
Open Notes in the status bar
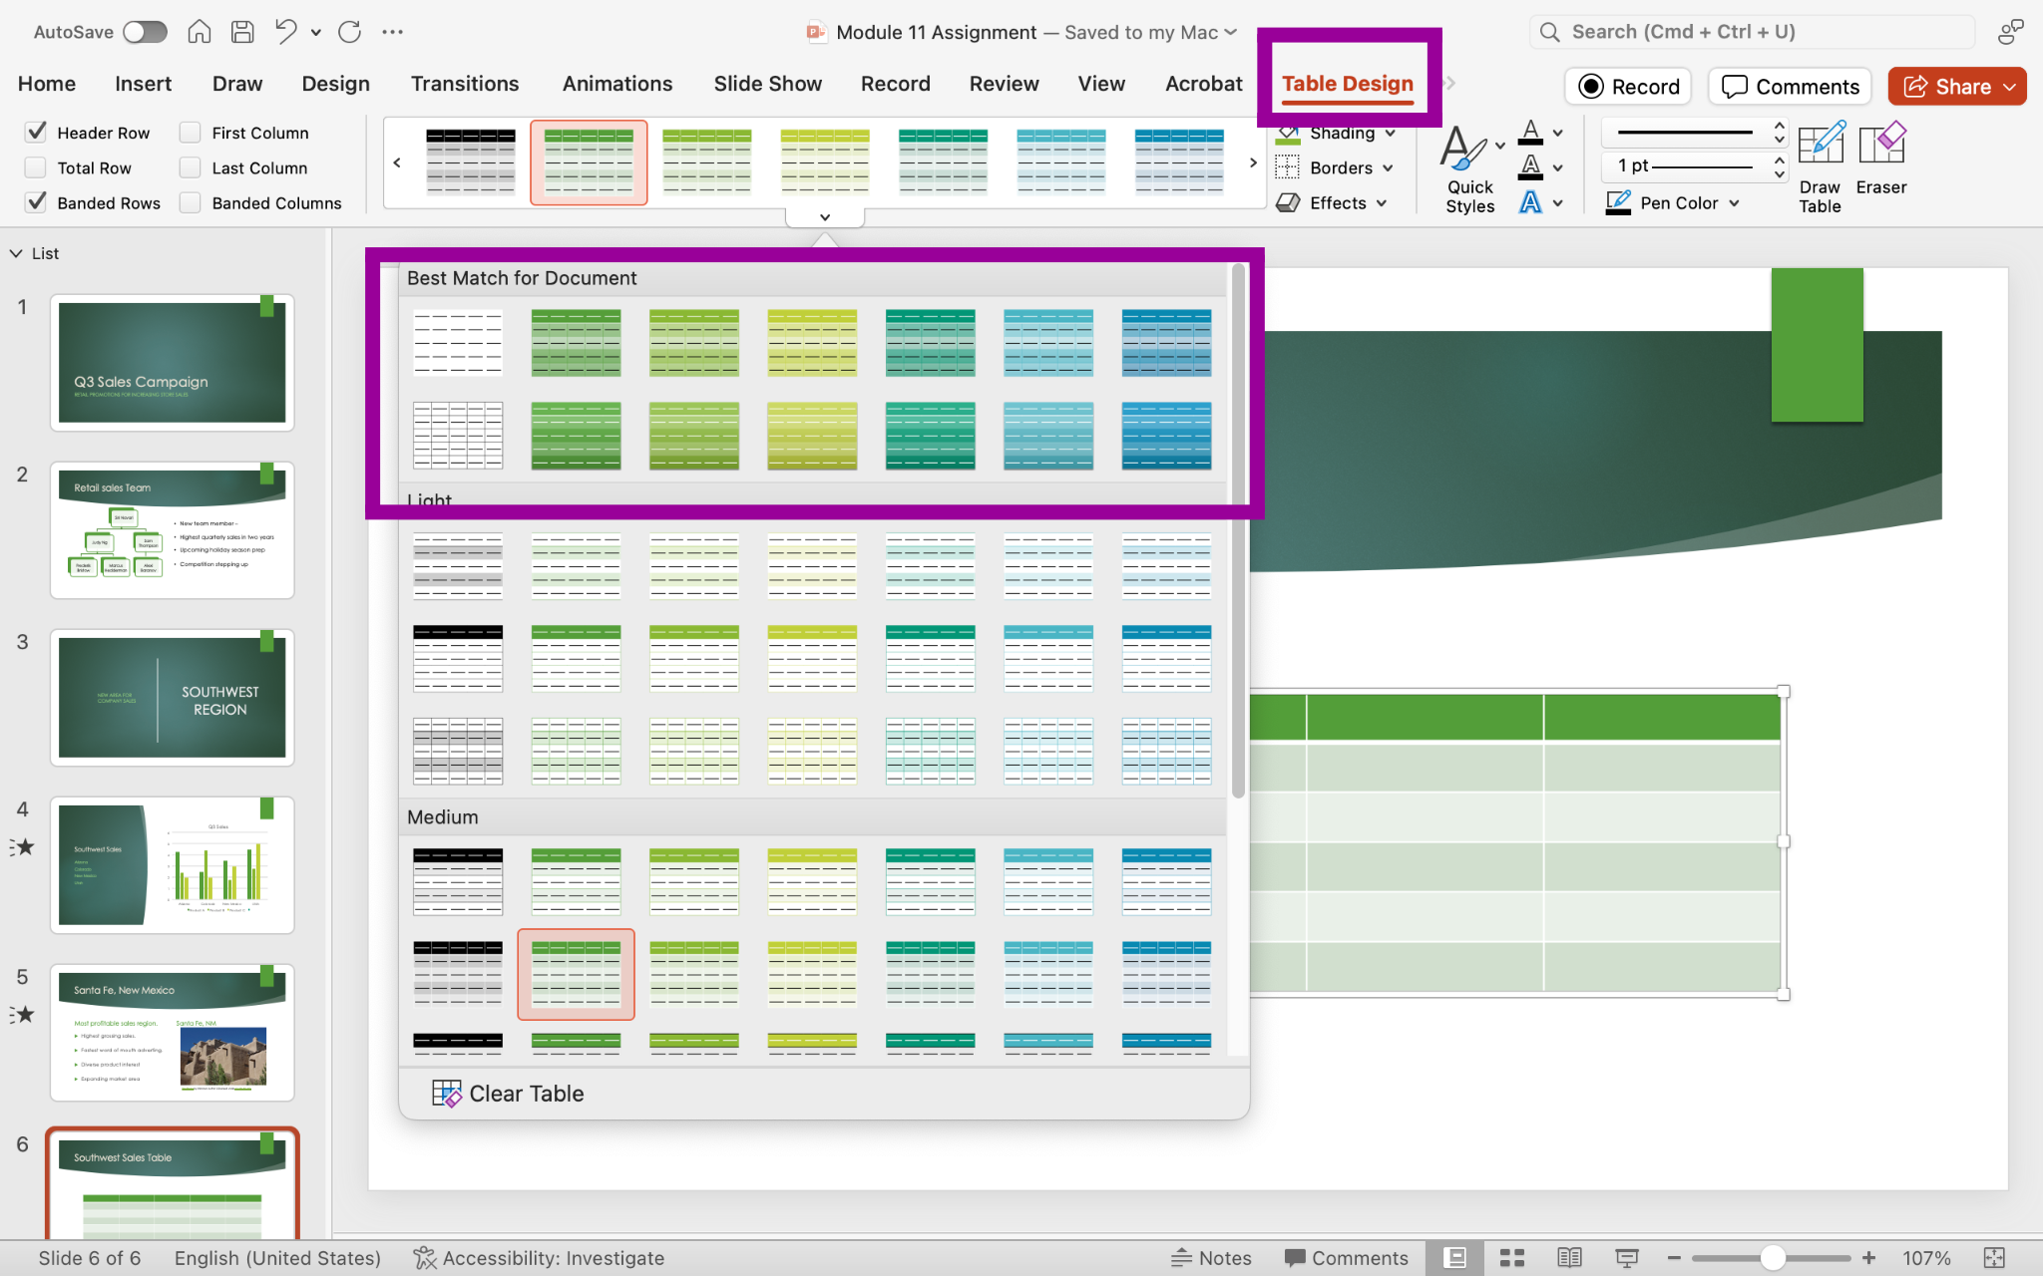click(x=1211, y=1258)
